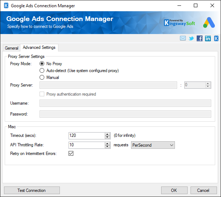Toggle Proxy authentication required checkbox
The width and height of the screenshot is (221, 197).
click(42, 94)
